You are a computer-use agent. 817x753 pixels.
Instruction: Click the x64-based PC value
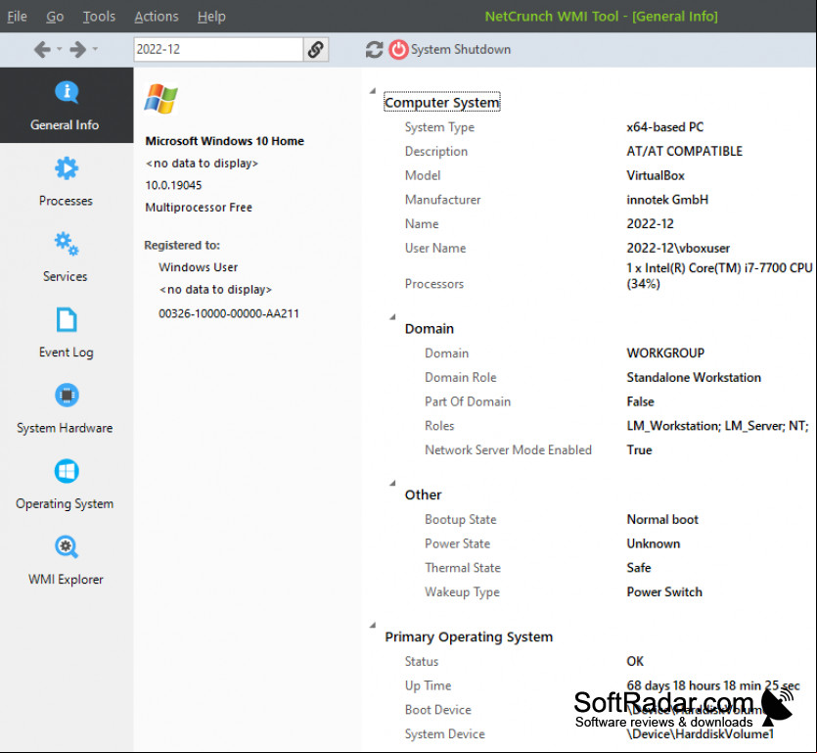click(x=665, y=126)
